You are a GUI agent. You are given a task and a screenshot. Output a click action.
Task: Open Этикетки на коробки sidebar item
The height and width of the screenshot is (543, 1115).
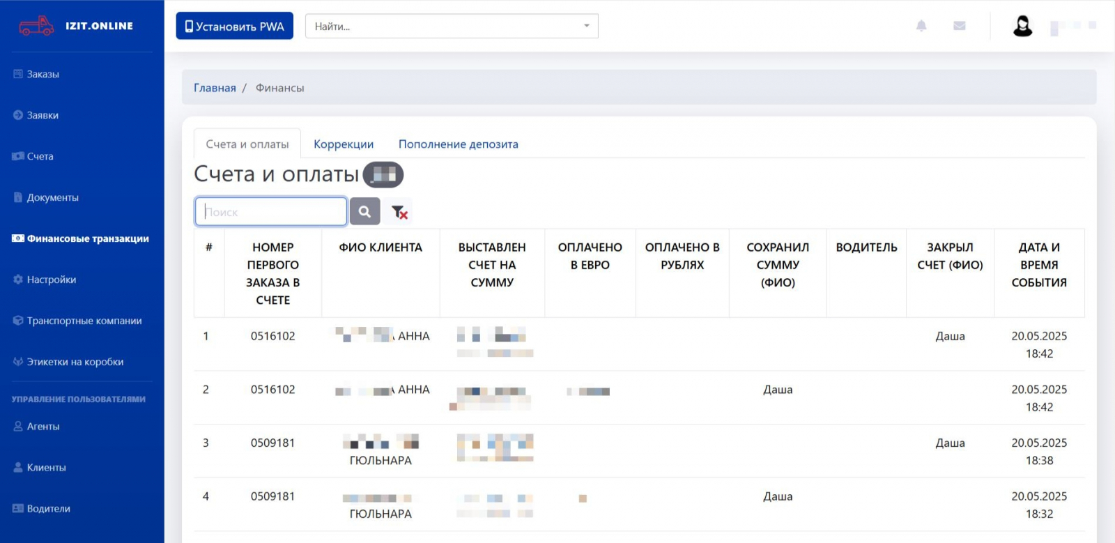(x=75, y=362)
